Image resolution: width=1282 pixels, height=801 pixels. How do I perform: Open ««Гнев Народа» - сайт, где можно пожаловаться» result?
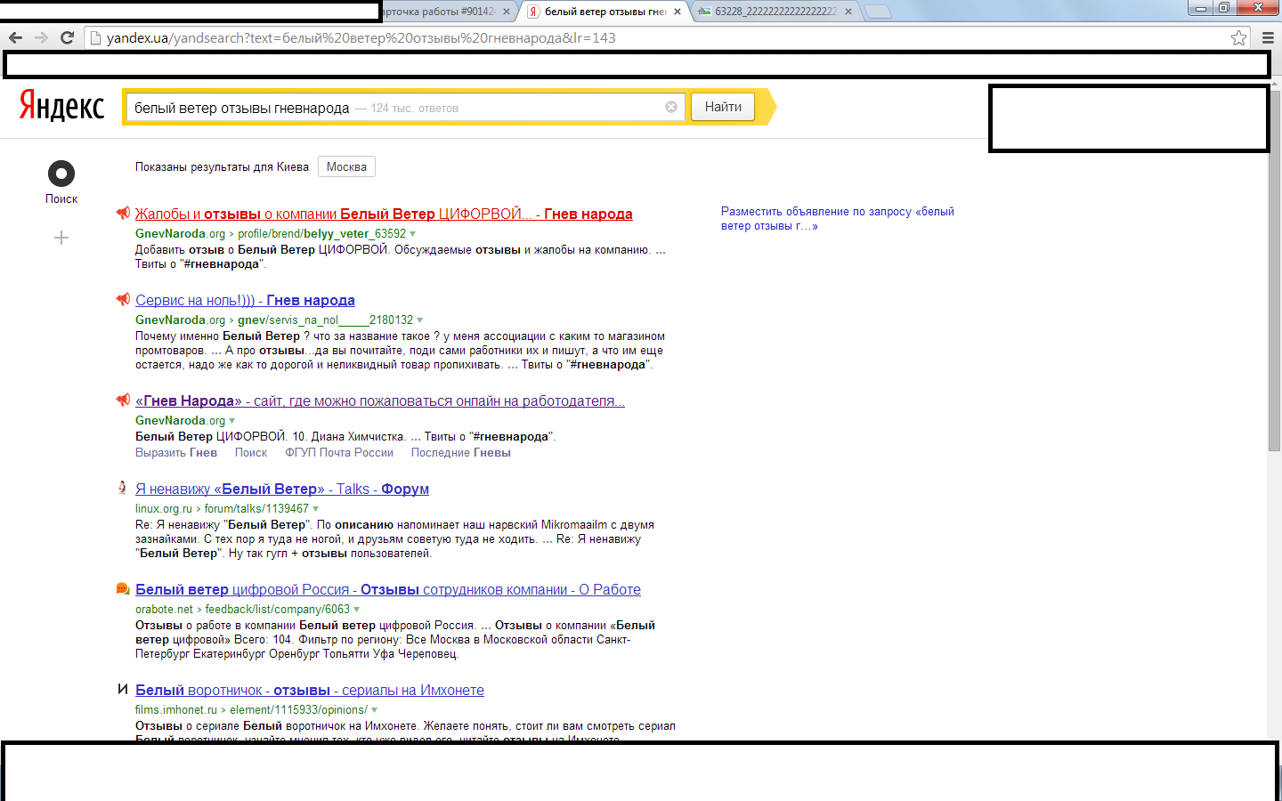380,400
